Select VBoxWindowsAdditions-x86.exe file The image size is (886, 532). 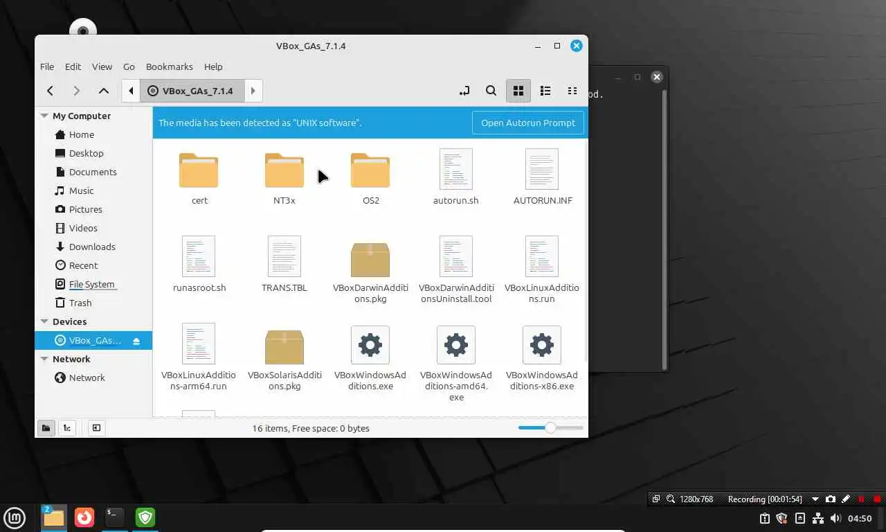pos(542,359)
